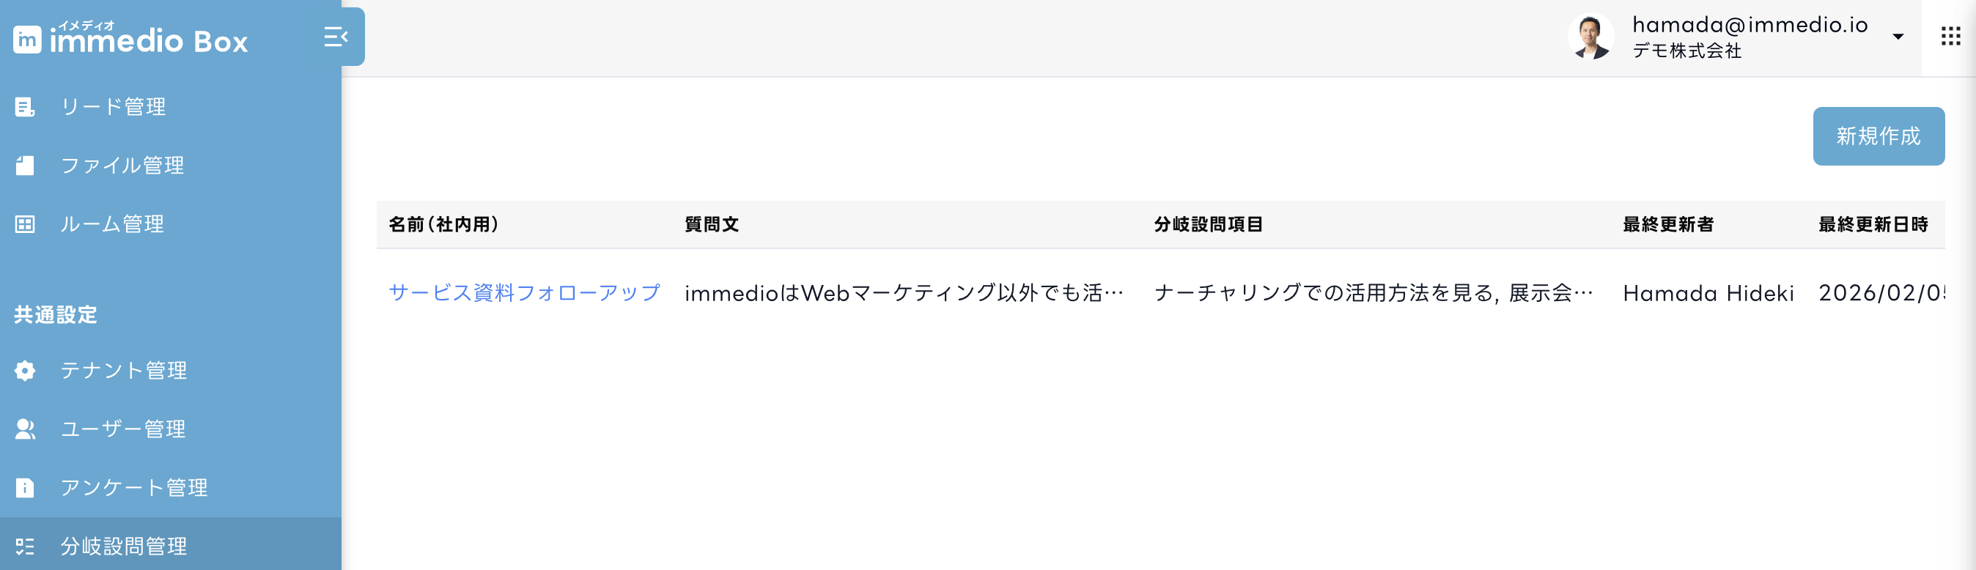This screenshot has width=1976, height=570.
Task: Click the 分岐設問管理 checklist icon
Action: 24,547
